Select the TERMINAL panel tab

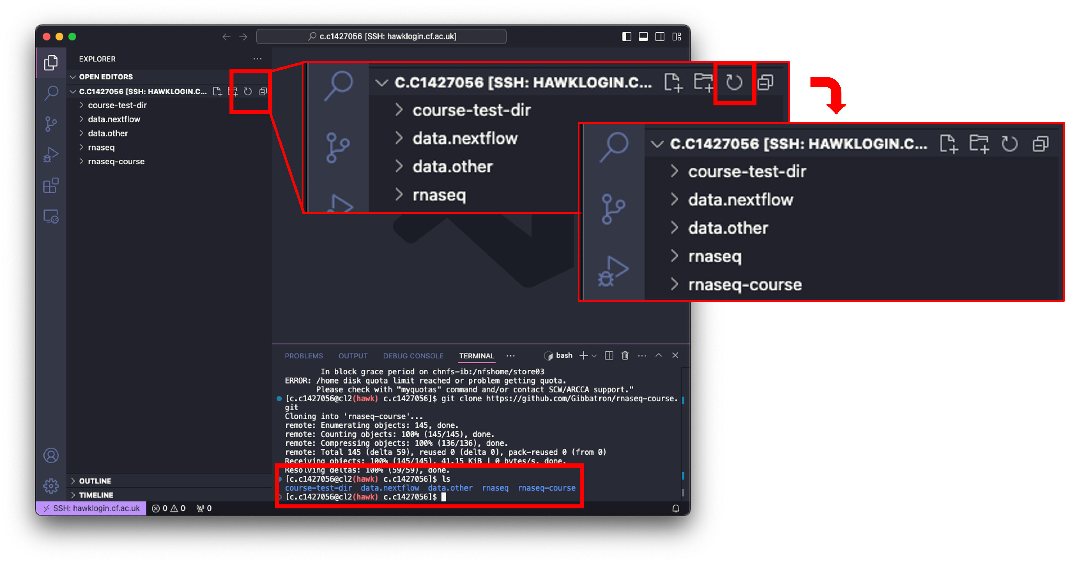click(x=476, y=356)
